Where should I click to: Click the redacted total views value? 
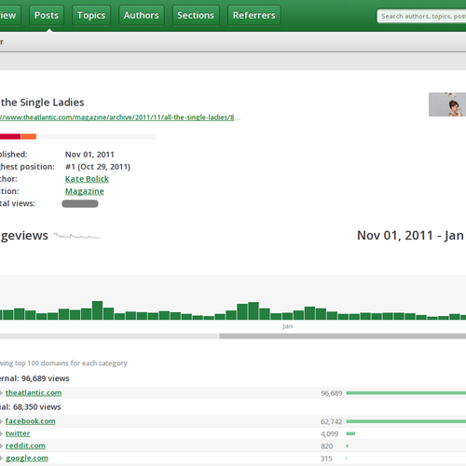pos(80,204)
